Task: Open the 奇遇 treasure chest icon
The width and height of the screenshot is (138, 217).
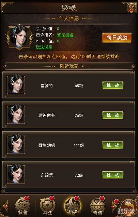Action: pyautogui.click(x=97, y=206)
